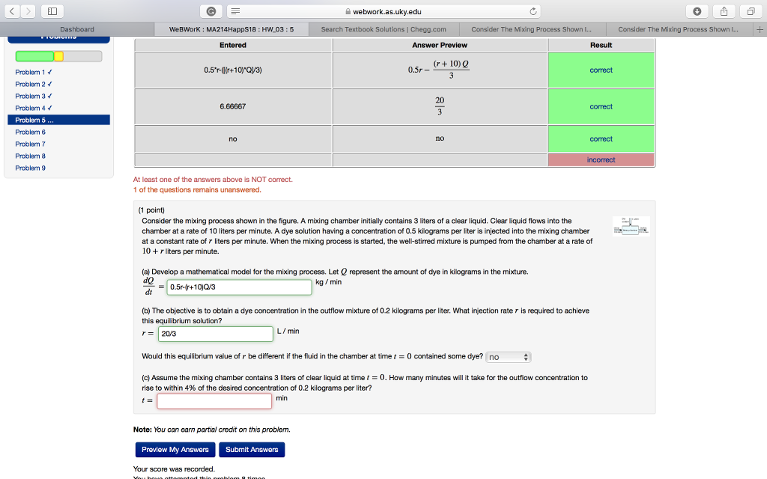The image size is (767, 479).
Task: Click the Safari back navigation arrow
Action: click(x=10, y=10)
